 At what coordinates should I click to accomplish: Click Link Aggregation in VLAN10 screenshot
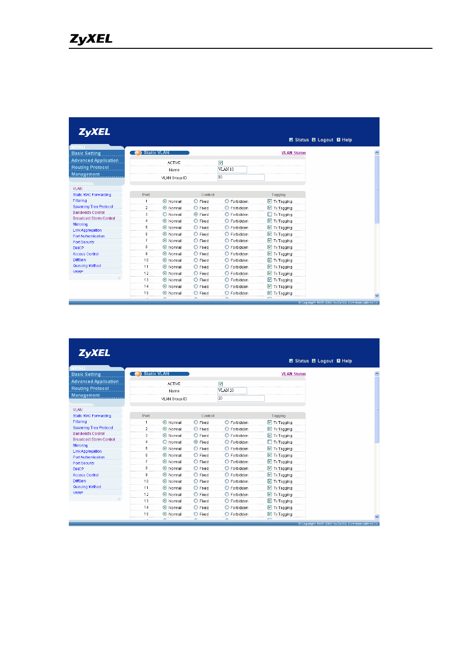coord(87,230)
